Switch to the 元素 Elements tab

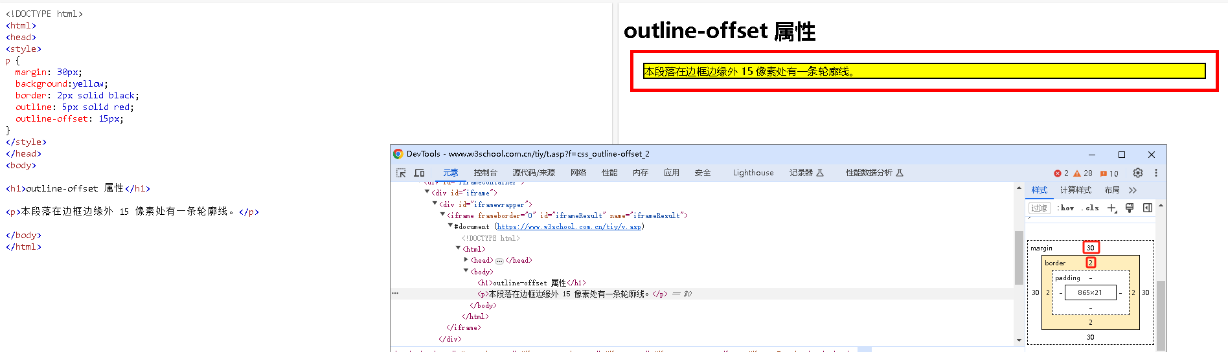coord(451,173)
